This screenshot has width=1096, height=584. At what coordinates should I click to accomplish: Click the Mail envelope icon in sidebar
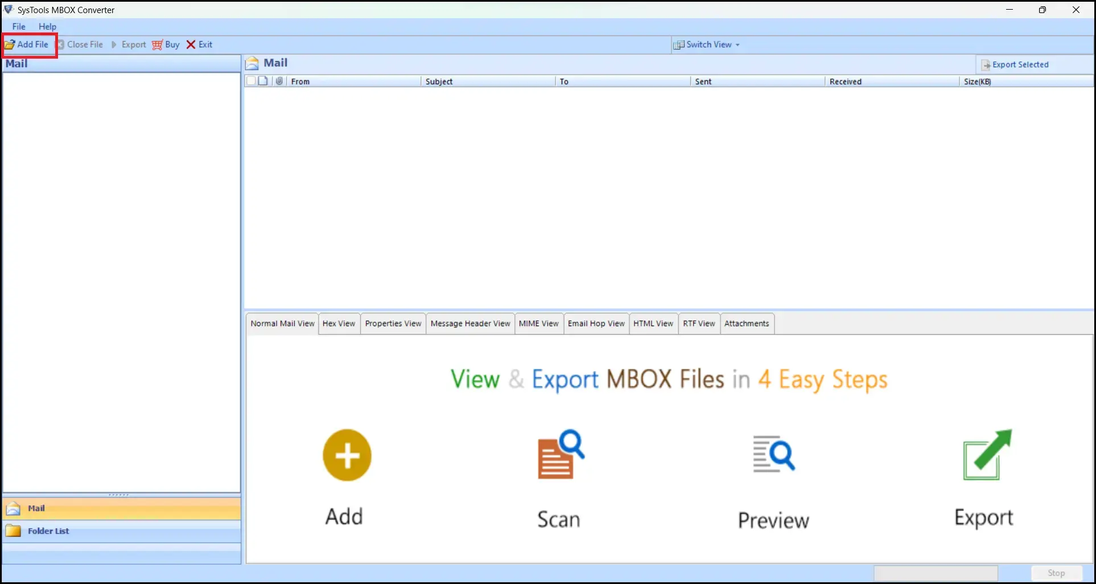tap(12, 508)
